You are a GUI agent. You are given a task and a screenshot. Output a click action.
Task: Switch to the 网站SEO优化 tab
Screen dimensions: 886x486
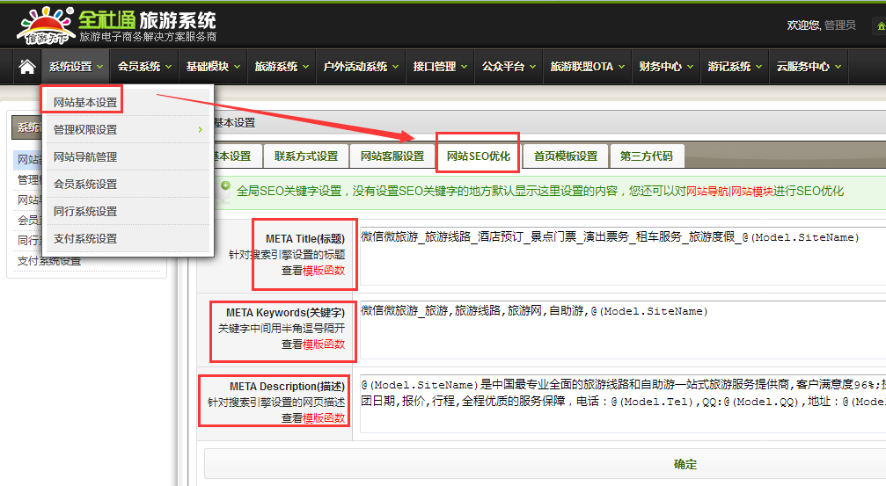tap(478, 156)
